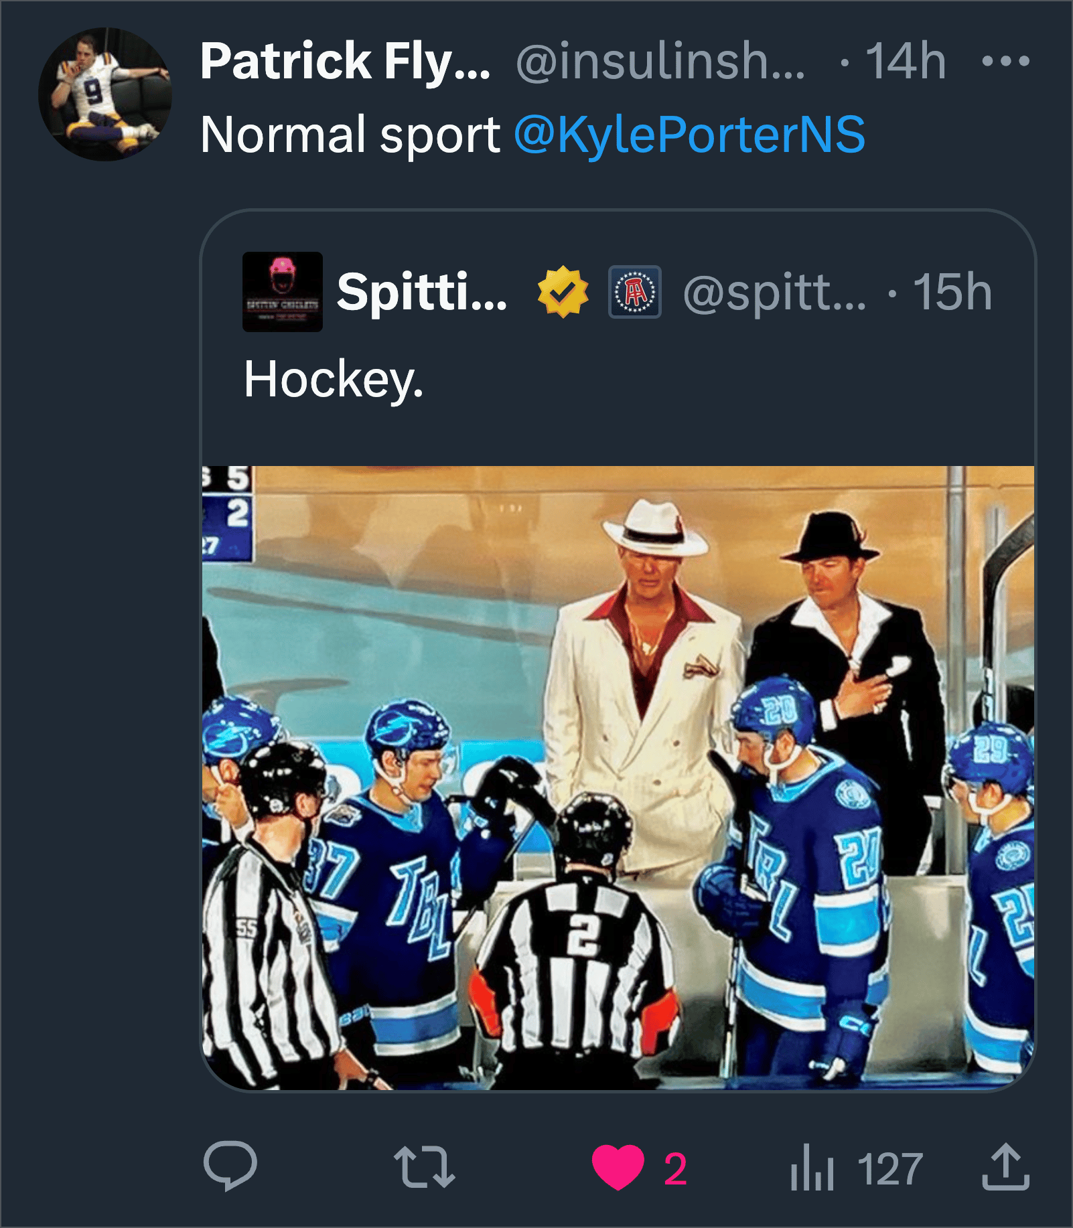This screenshot has height=1228, width=1073.
Task: Click the retweet icon
Action: pyautogui.click(x=424, y=1167)
